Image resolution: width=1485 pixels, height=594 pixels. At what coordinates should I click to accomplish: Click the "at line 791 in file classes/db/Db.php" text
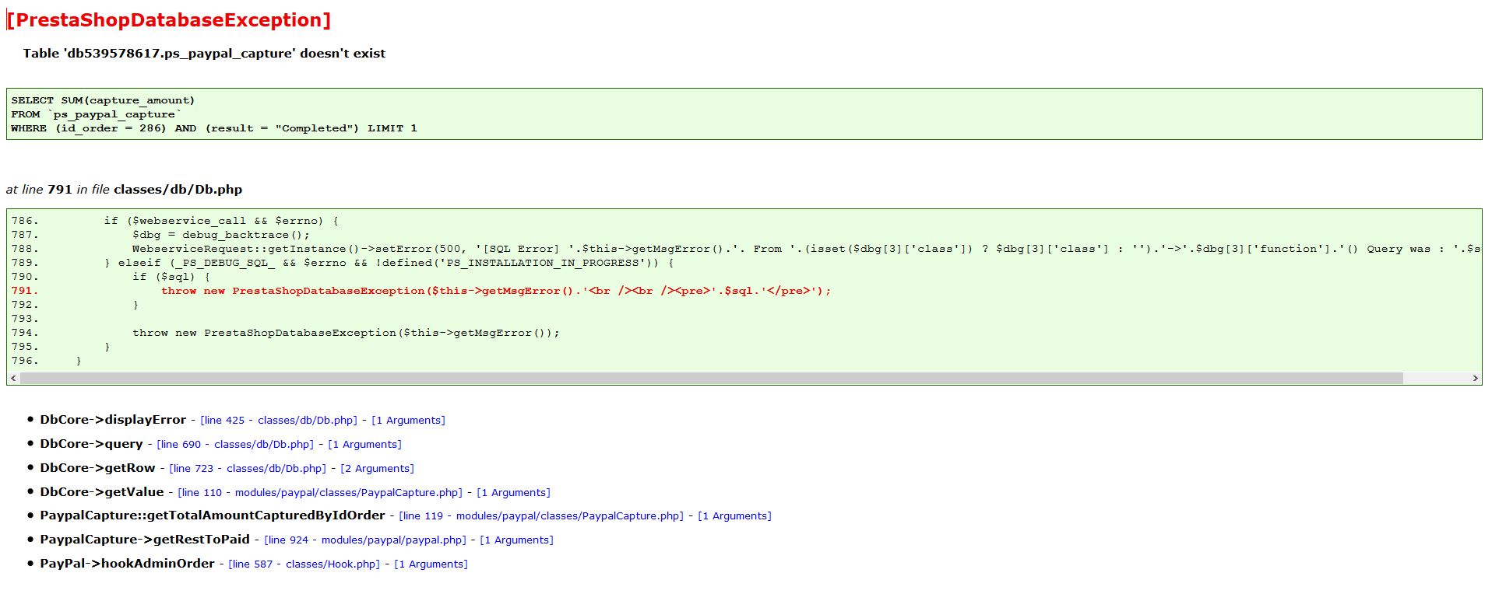pos(124,190)
